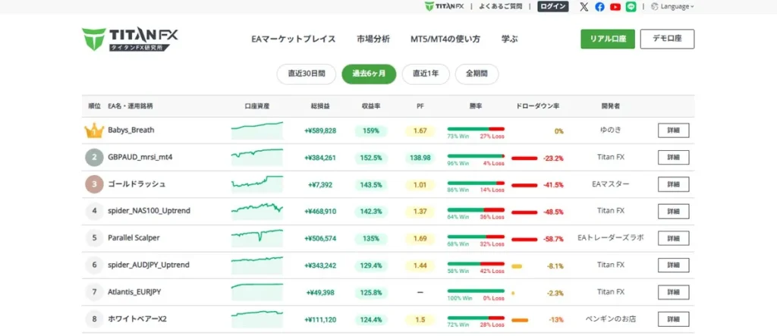Screen dimensions: 777x336
Task: Click rank 7 badge for Atlantis_EURJPY
Action: click(94, 293)
